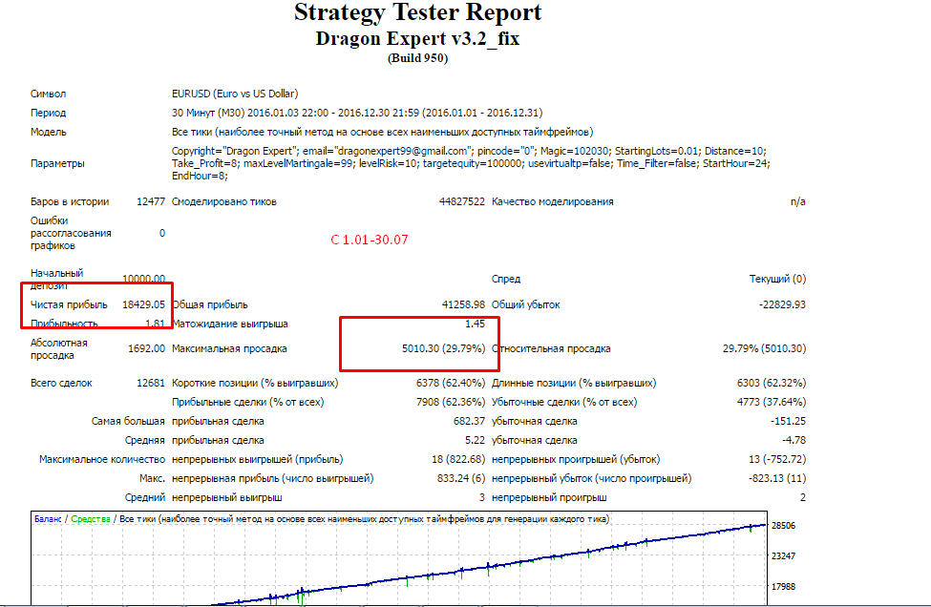Select average profit trade 5.22
The width and height of the screenshot is (931, 607).
point(475,440)
